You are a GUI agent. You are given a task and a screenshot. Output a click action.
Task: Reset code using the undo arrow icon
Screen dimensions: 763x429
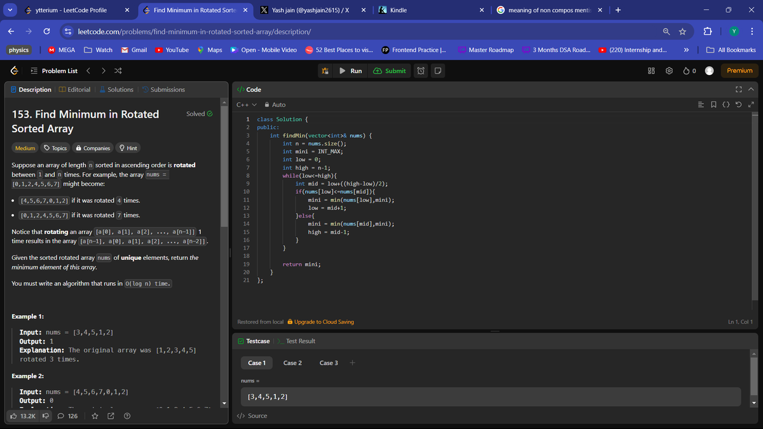click(x=738, y=104)
